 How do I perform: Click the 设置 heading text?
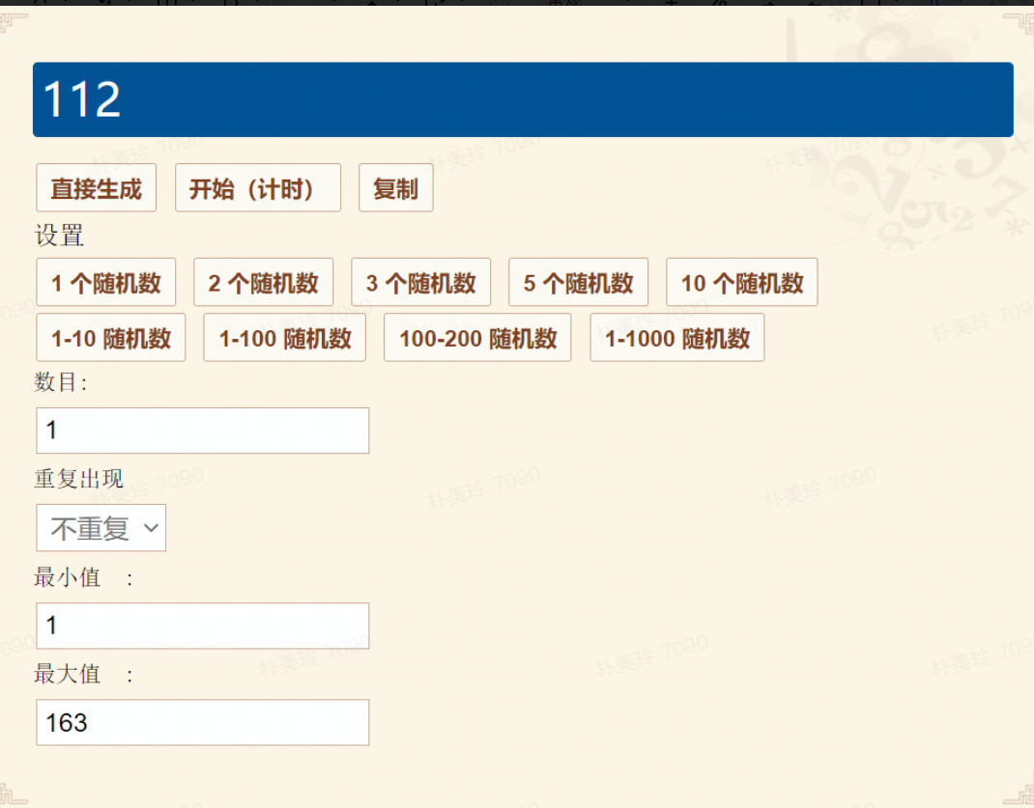click(59, 236)
